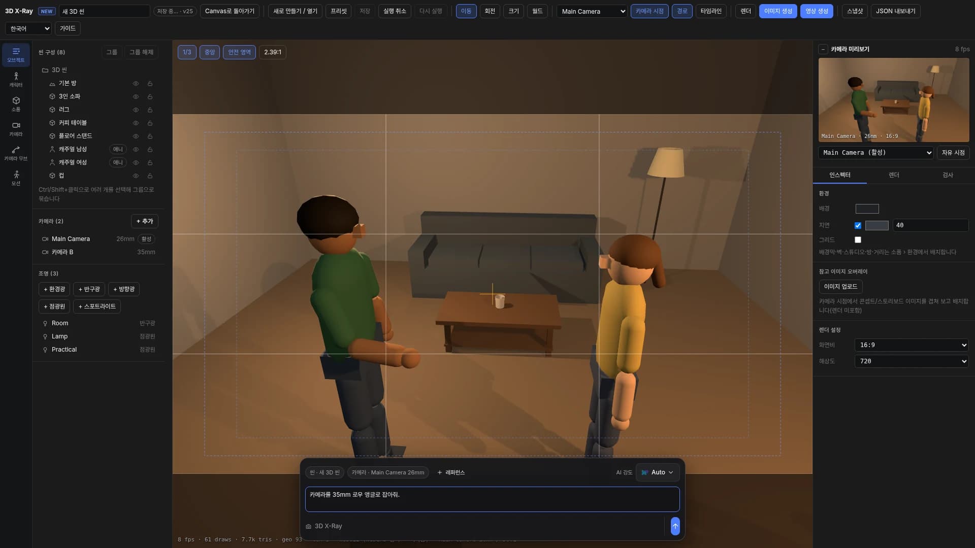Screen dimensions: 975x548
Task: Open the 화면비 16:9 dropdown
Action: 911,345
